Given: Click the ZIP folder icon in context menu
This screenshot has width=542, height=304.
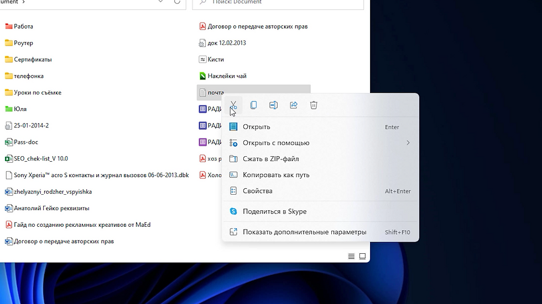Looking at the screenshot, I should pos(233,159).
